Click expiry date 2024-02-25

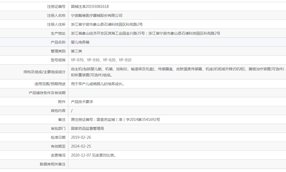point(81,146)
